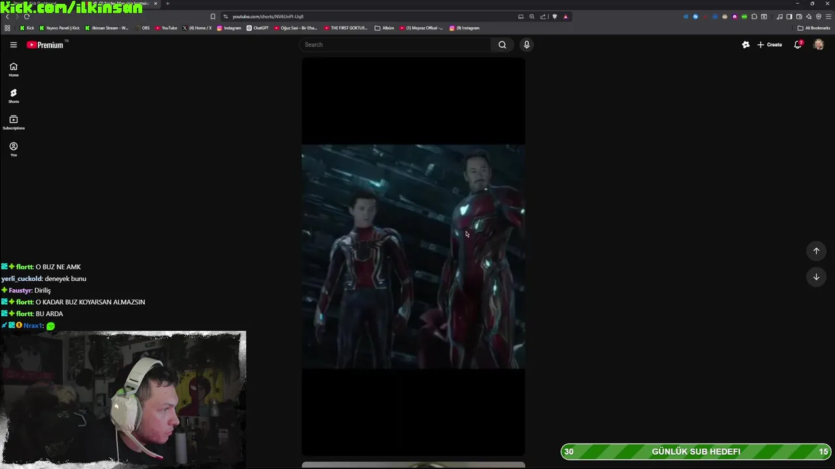Click the screen cast icon in address bar

pyautogui.click(x=521, y=16)
